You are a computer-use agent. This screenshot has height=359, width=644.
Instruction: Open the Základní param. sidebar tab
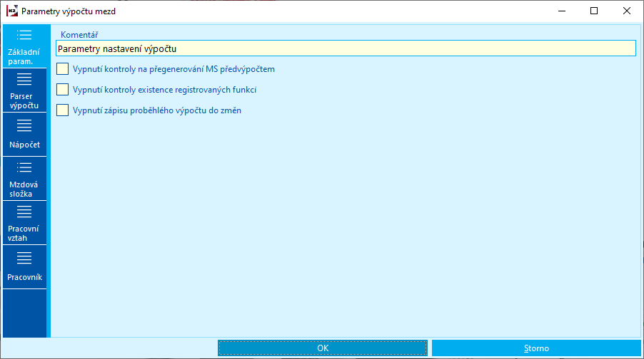click(x=25, y=46)
